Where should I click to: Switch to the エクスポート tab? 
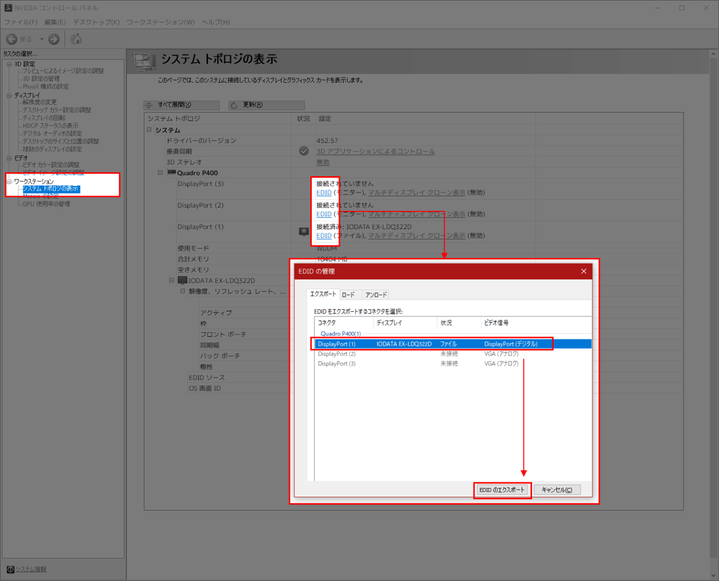(323, 294)
